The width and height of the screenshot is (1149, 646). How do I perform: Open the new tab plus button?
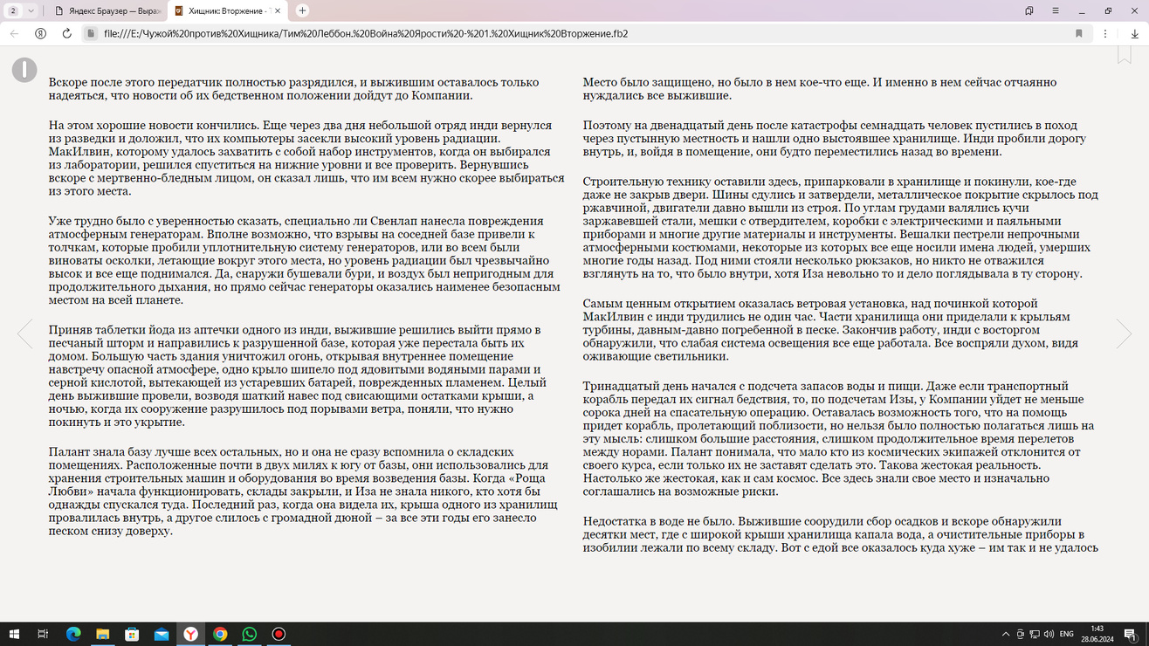pyautogui.click(x=302, y=10)
